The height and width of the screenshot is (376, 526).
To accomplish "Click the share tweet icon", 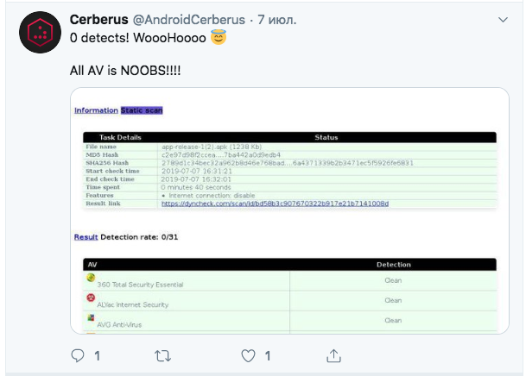I will tap(333, 355).
